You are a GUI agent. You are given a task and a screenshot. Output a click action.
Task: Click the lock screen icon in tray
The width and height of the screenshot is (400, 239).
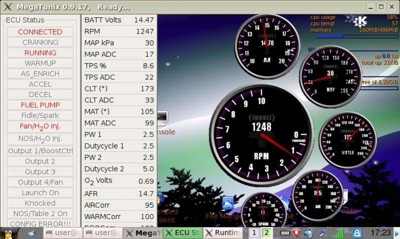[x=357, y=233]
